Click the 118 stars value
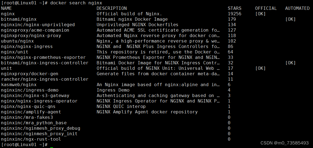The height and width of the screenshot is (148, 313). (x=232, y=36)
